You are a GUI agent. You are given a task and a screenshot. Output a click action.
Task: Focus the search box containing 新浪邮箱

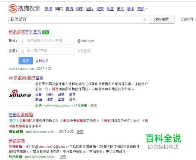click(79, 19)
